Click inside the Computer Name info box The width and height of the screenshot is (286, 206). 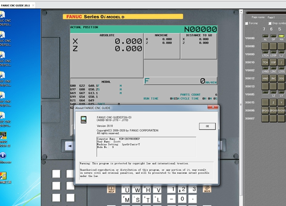[146, 146]
